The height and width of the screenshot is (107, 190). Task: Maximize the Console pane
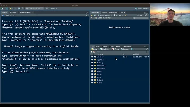pyautogui.click(x=87, y=12)
